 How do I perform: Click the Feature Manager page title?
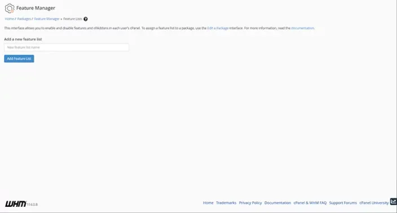click(x=36, y=8)
